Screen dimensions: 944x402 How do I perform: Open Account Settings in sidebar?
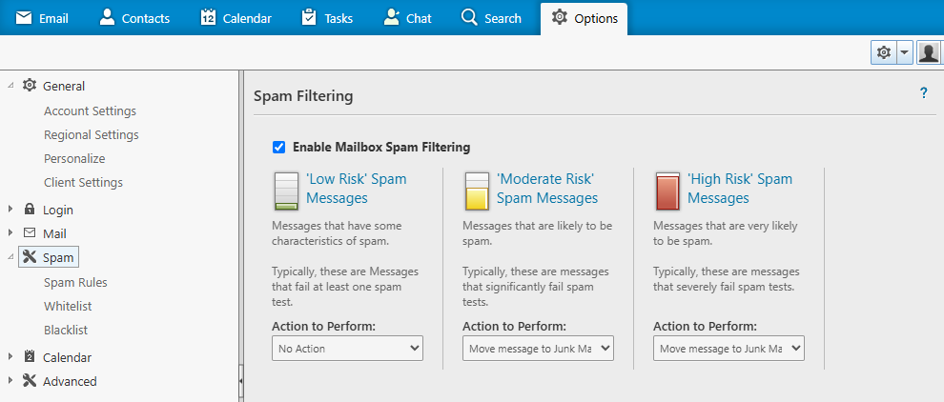[91, 111]
